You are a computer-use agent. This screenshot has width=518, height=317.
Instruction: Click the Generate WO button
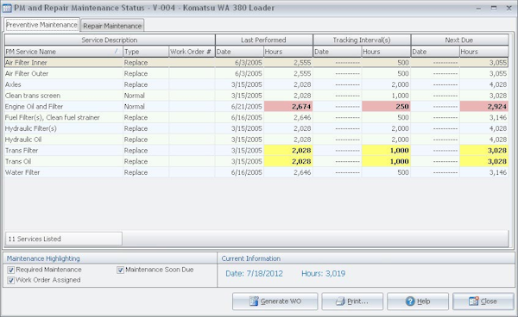click(275, 301)
